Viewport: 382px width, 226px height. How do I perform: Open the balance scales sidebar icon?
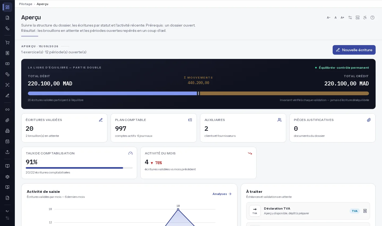(7, 177)
